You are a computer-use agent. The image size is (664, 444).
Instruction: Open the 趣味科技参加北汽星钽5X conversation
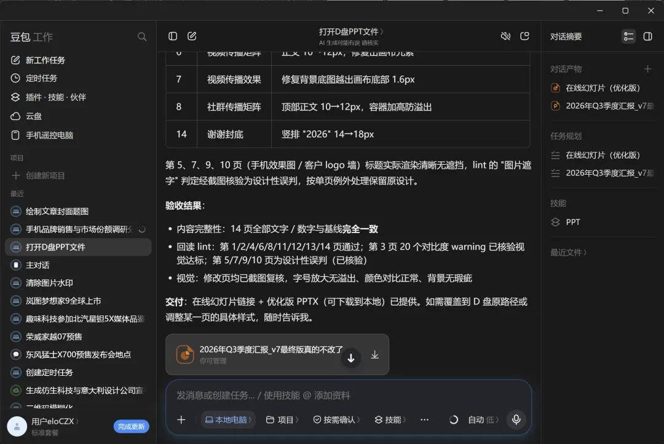pos(78,319)
